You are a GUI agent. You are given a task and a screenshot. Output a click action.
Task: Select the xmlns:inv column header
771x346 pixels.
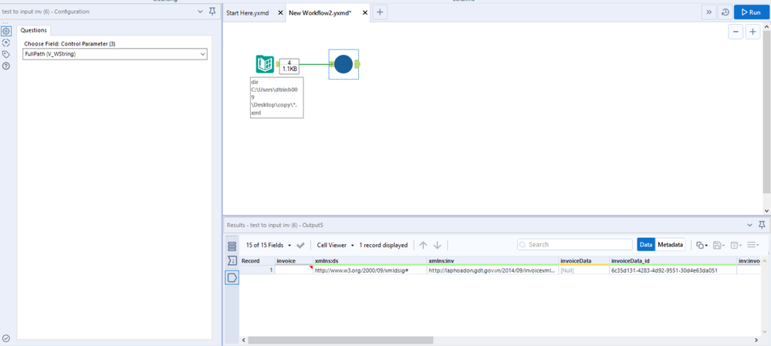[492, 261]
